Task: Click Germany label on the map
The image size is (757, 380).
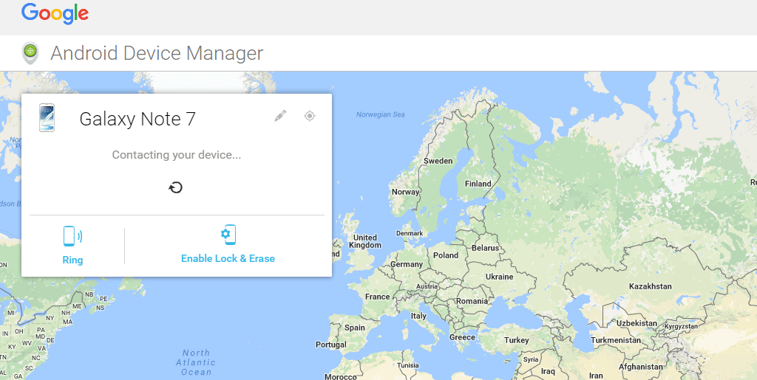Action: 407,264
